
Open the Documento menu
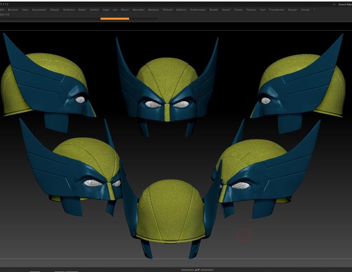point(39,10)
